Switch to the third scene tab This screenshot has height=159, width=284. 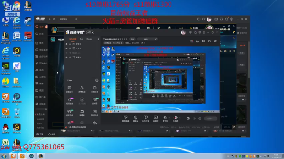tap(89, 39)
